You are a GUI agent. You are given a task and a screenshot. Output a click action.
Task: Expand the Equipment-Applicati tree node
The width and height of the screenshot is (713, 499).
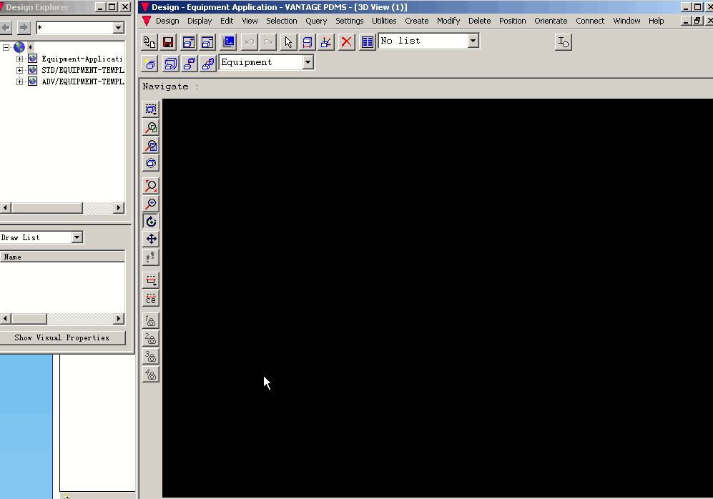19,59
